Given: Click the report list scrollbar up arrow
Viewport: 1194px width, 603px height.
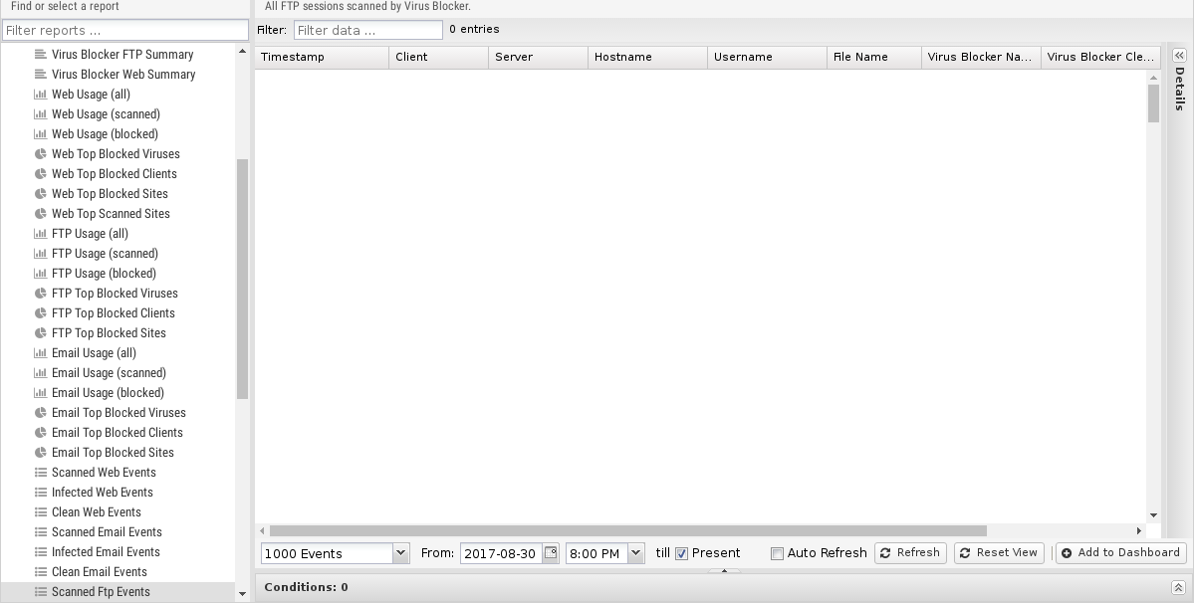Looking at the screenshot, I should [x=242, y=52].
